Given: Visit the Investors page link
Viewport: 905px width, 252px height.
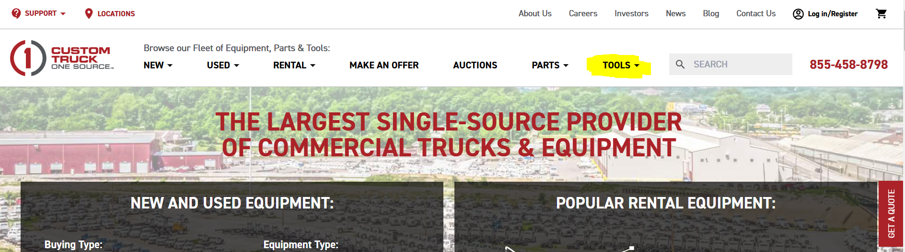Looking at the screenshot, I should pyautogui.click(x=631, y=13).
